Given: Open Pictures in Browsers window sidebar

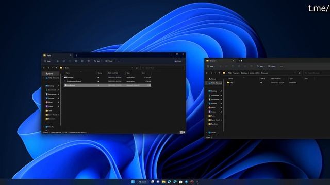Looking at the screenshot, I should tap(214, 103).
